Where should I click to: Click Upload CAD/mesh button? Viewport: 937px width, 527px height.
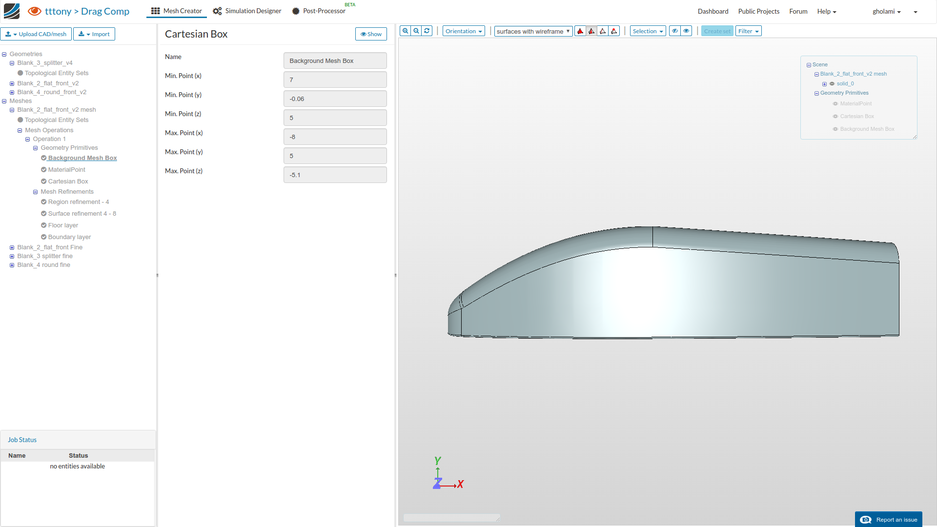(x=37, y=34)
